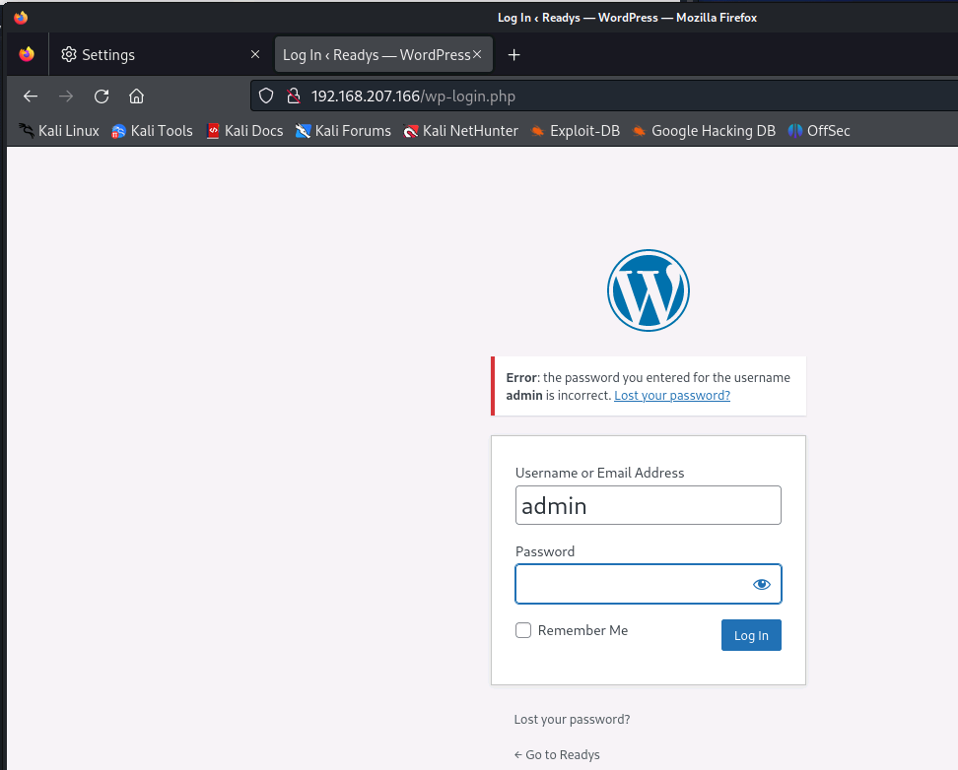Open Kali Docs bookmark
Image resolution: width=958 pixels, height=770 pixels.
click(x=244, y=131)
